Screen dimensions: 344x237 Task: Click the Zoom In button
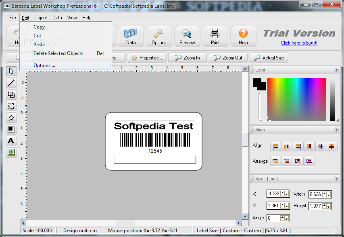coord(188,58)
